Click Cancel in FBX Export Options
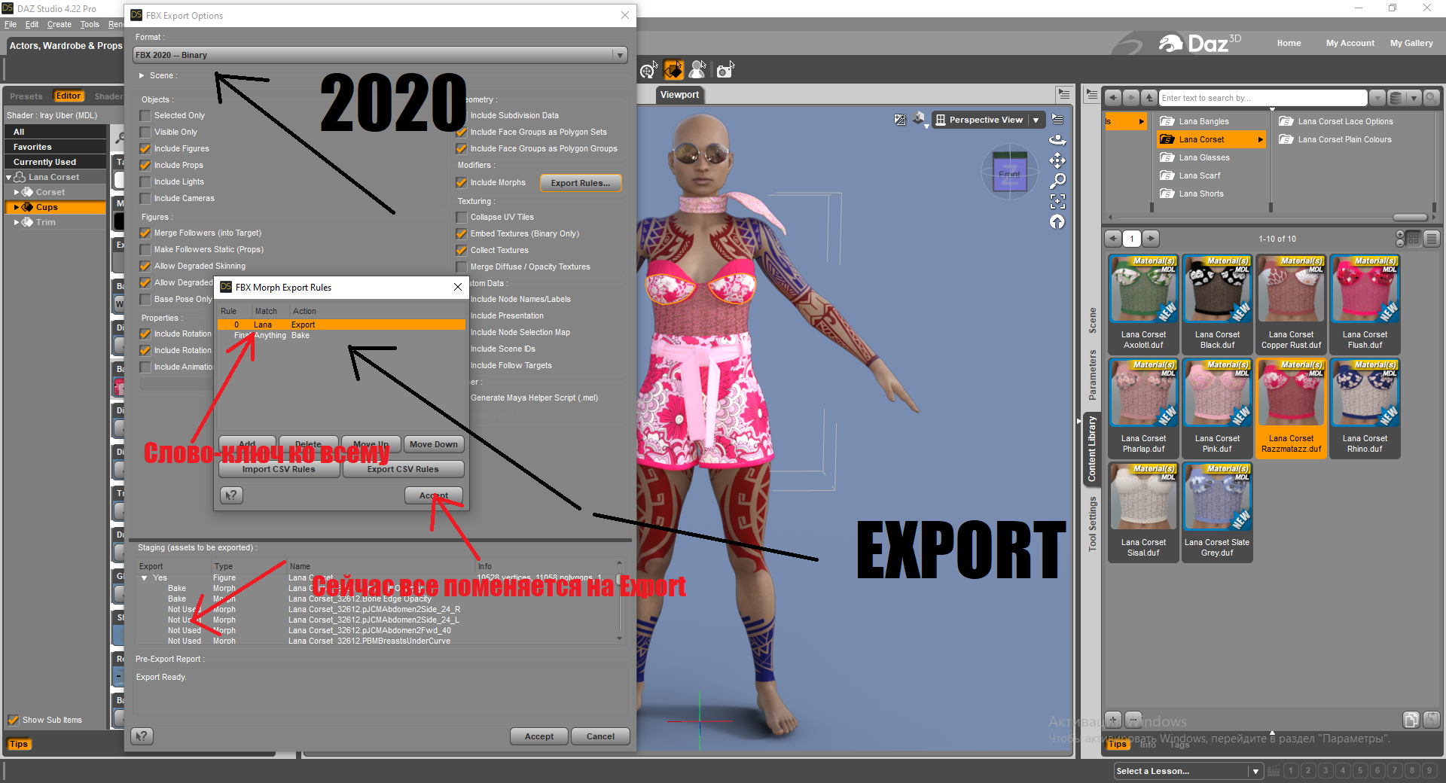Screen dimensions: 1446x783 point(600,736)
